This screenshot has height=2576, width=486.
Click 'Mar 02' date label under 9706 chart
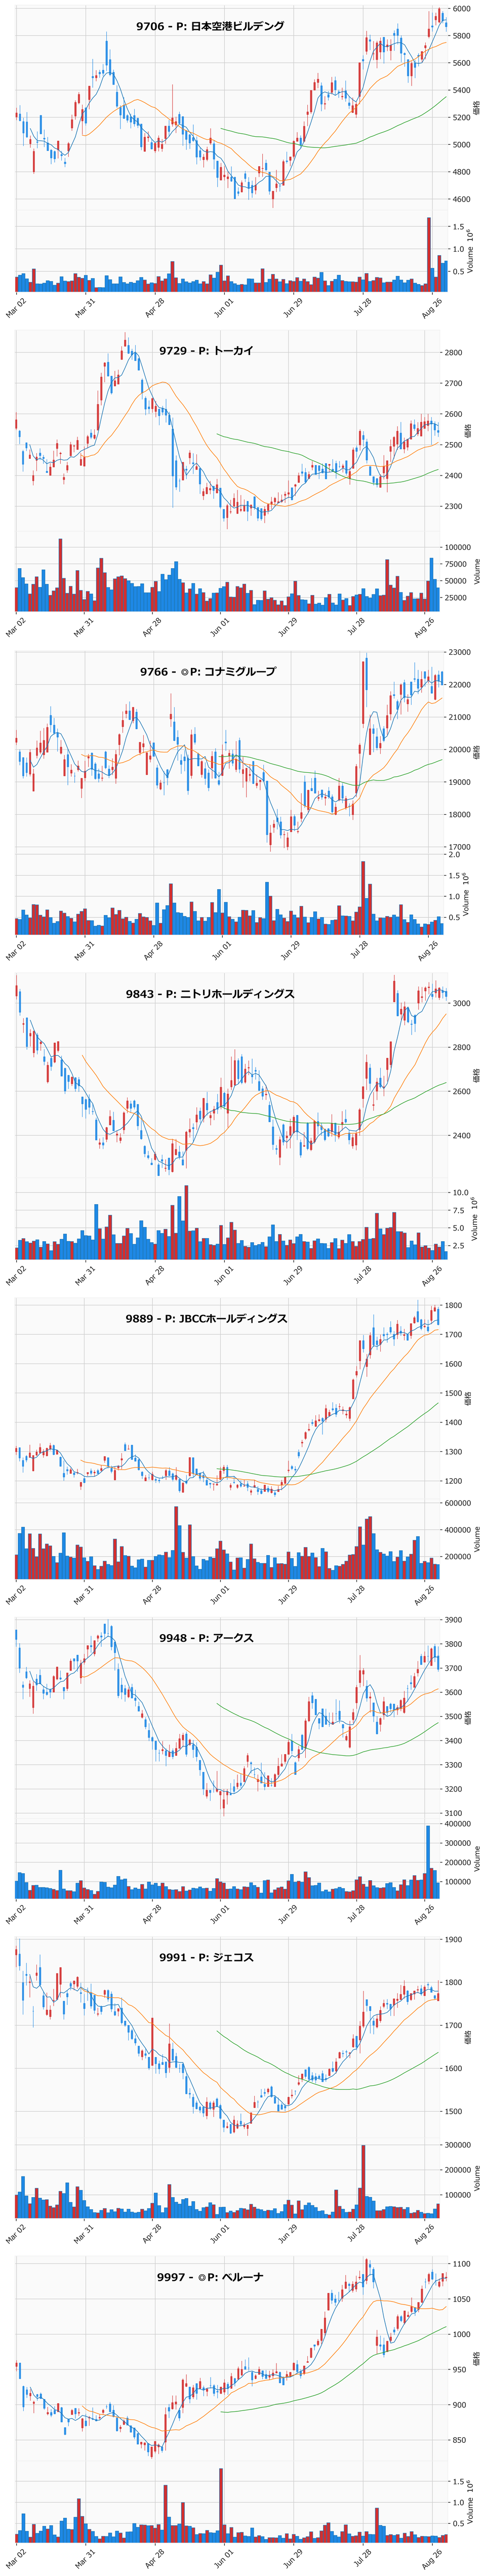[x=16, y=307]
